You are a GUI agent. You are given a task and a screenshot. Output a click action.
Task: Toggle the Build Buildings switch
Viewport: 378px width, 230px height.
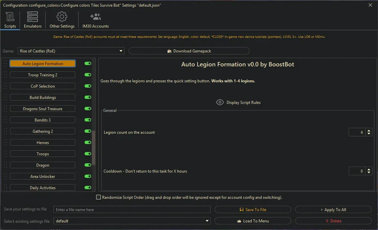point(88,97)
